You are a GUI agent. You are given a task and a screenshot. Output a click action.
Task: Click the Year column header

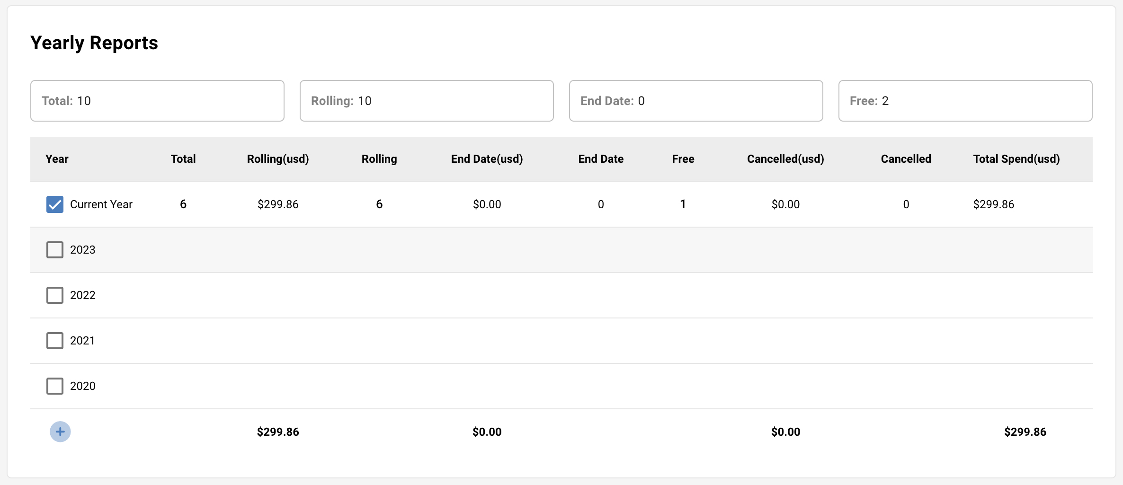(57, 159)
